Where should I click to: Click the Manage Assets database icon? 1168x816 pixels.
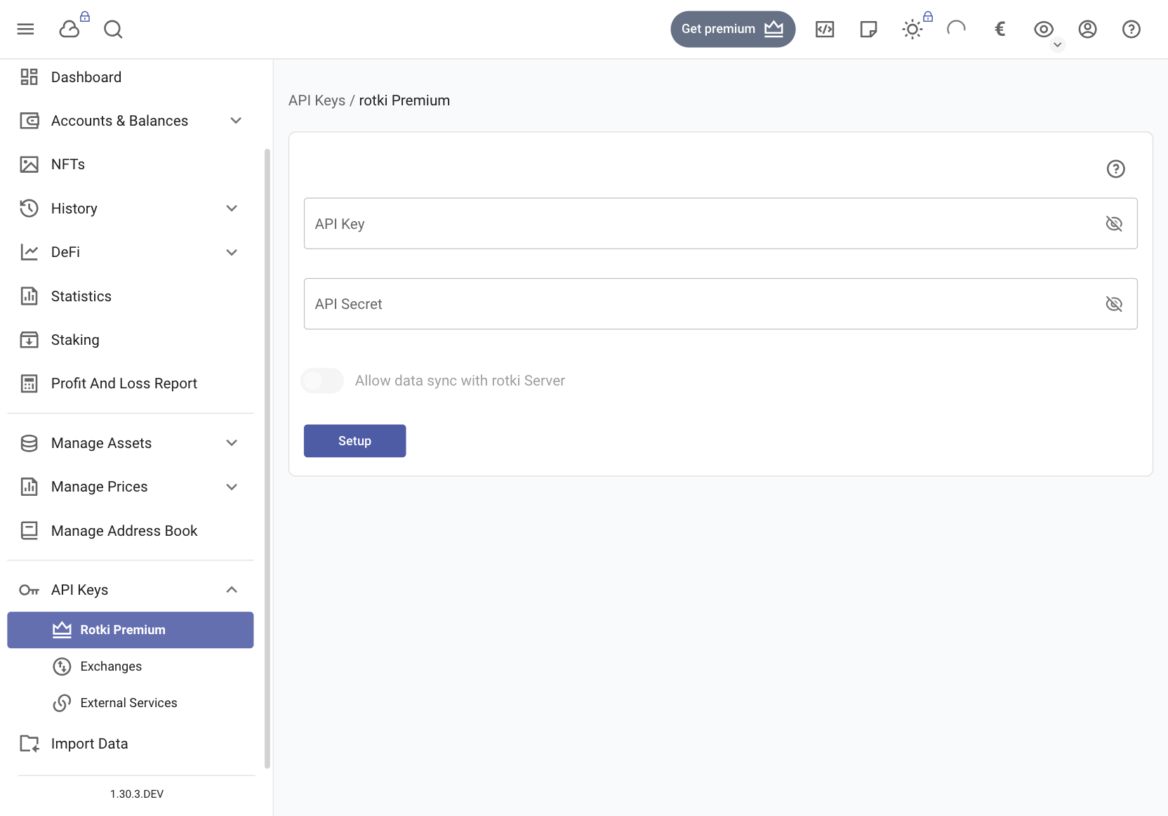(29, 443)
